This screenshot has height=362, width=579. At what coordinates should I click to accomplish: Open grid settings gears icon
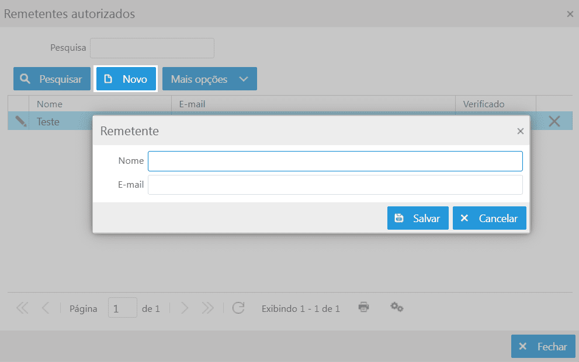pos(397,307)
